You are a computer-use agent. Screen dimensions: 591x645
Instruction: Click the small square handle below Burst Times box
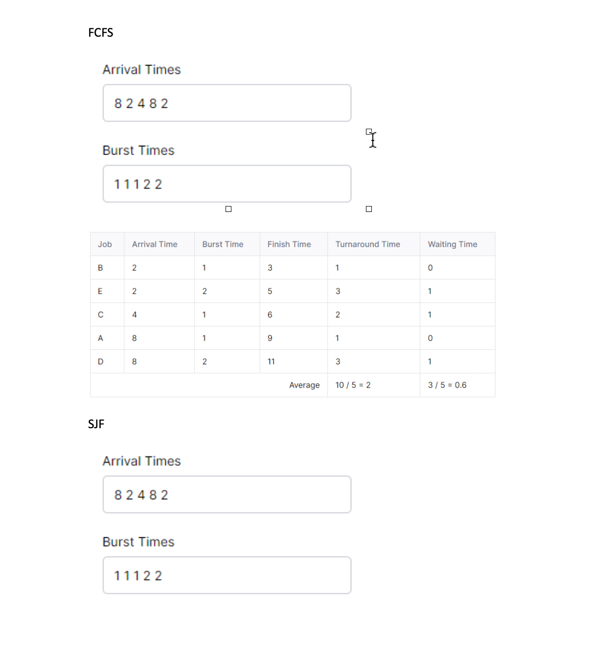[228, 209]
